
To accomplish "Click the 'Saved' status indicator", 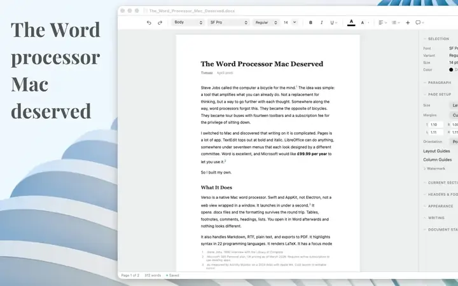I will point(172,275).
